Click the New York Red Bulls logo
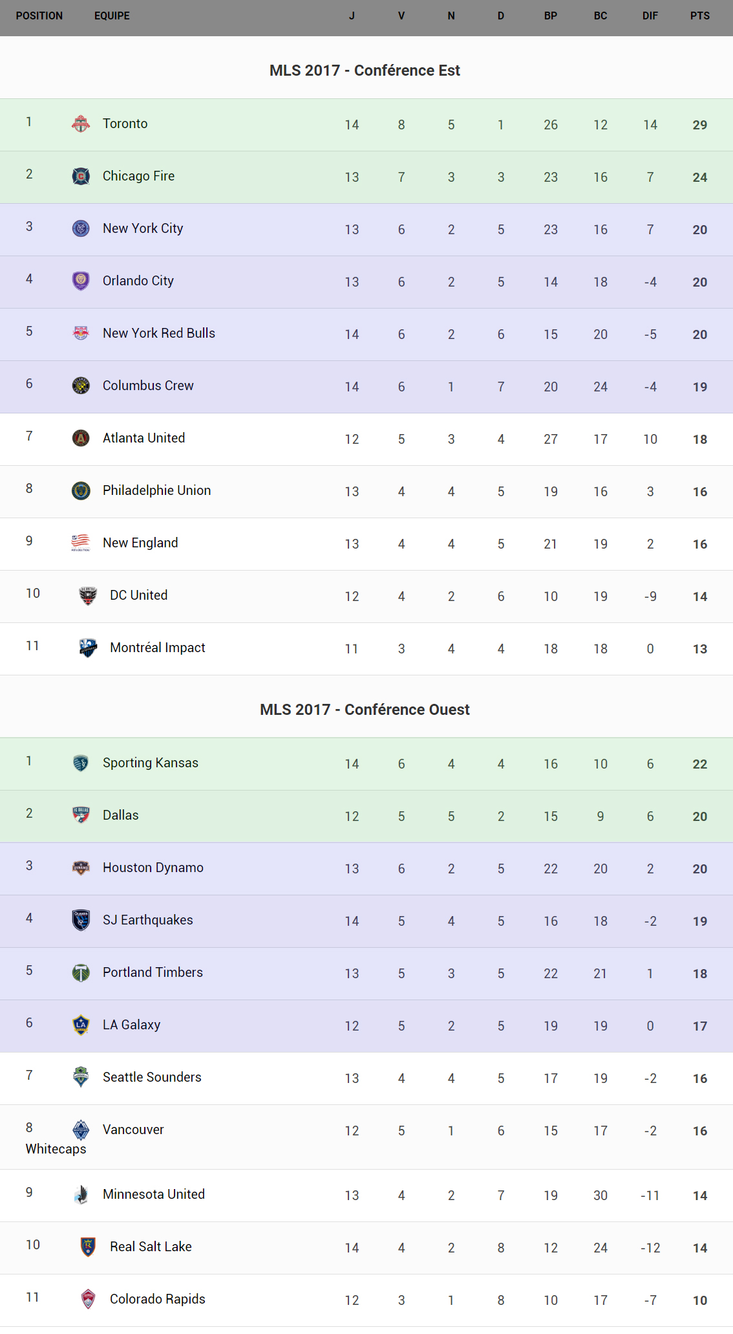Screen dimensions: 733x1334 point(81,333)
